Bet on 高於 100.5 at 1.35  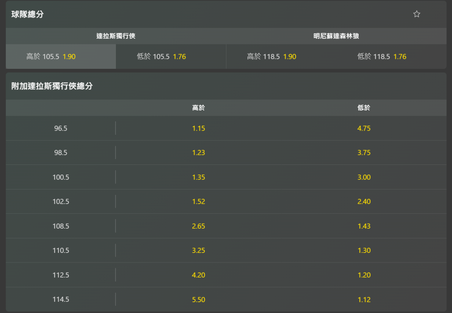pyautogui.click(x=198, y=177)
